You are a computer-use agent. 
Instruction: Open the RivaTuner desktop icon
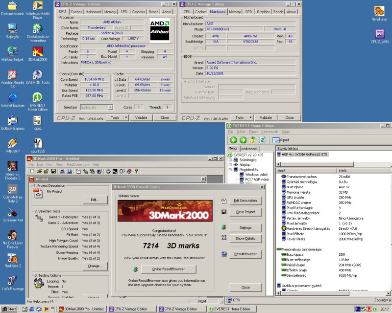pos(379,14)
